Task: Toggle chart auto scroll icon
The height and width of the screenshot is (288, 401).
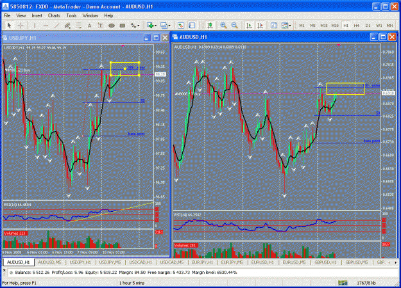Action: (249, 25)
